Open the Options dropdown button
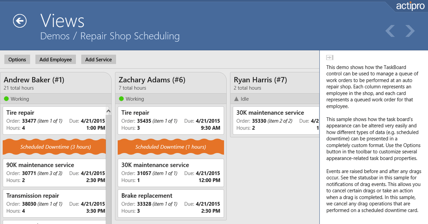 [17, 59]
